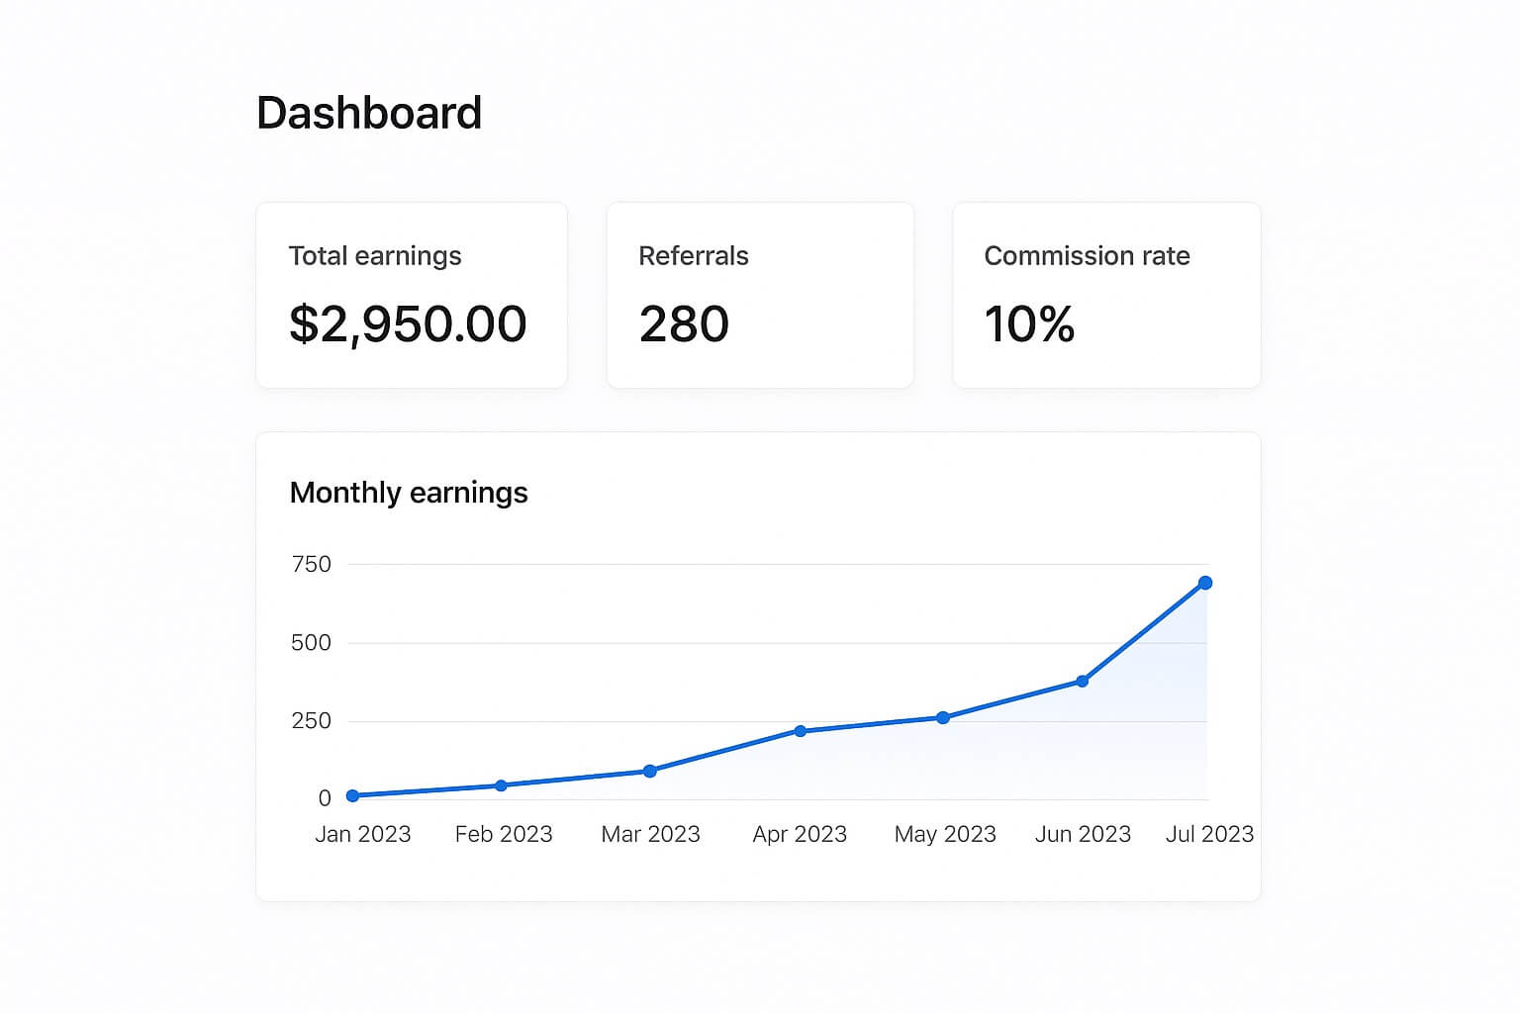Click the Monthly earnings chart title
1520x1013 pixels.
(409, 493)
